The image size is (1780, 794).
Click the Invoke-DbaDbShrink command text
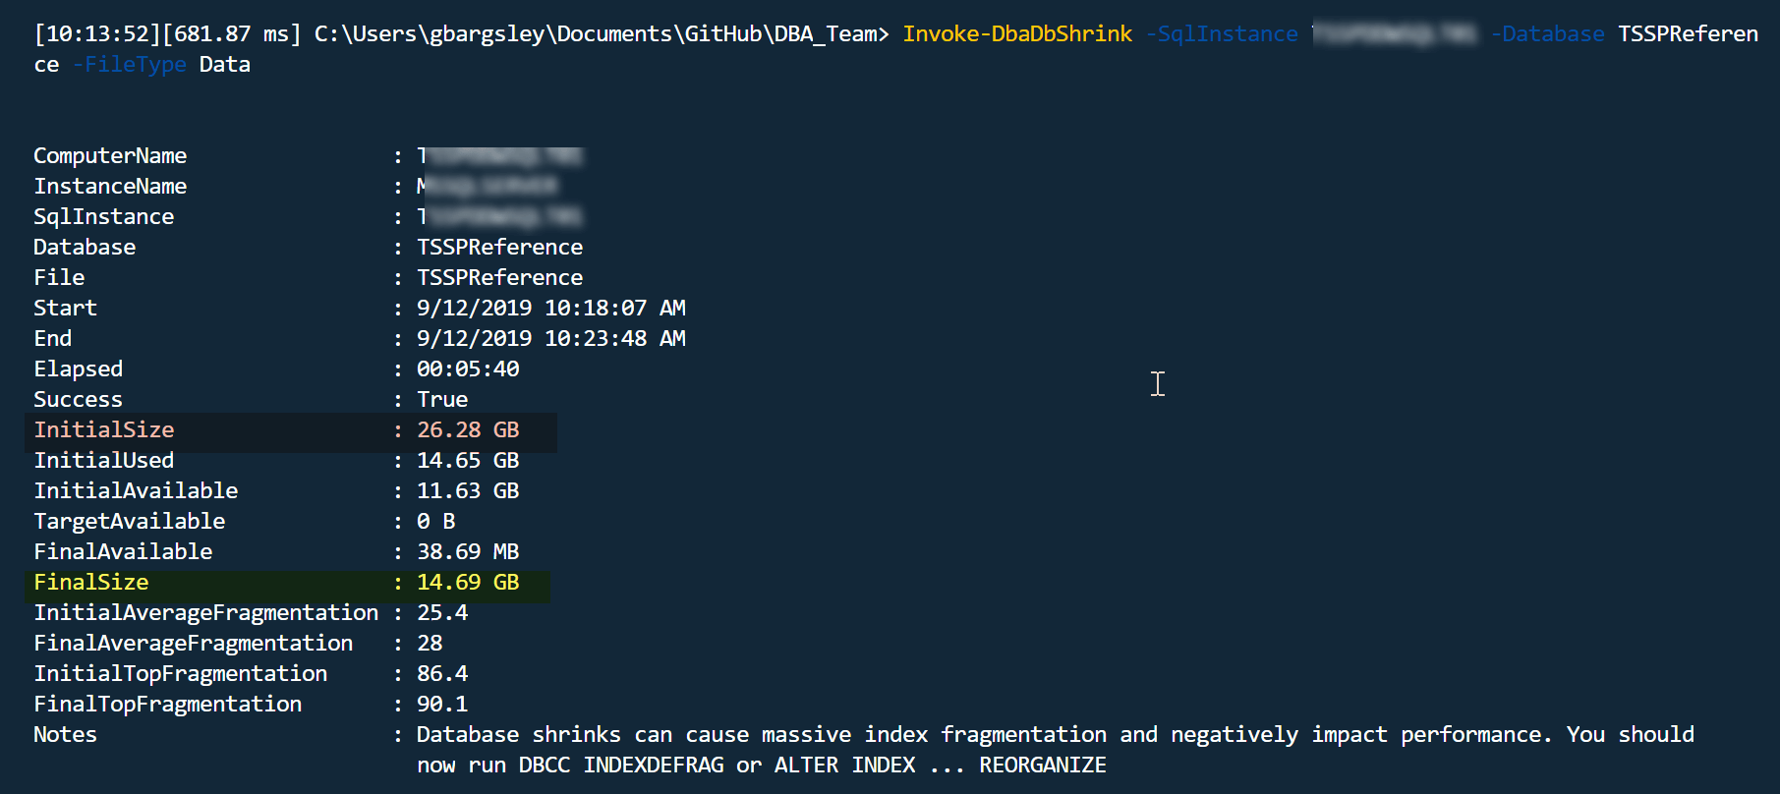(1017, 34)
